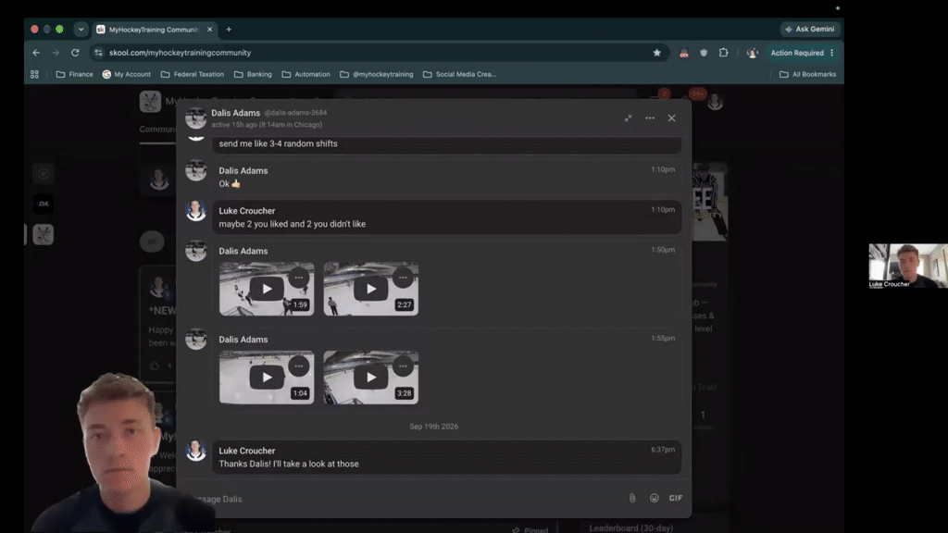Select the MyHockeyTraining Community tab
The image size is (948, 533).
tap(154, 29)
